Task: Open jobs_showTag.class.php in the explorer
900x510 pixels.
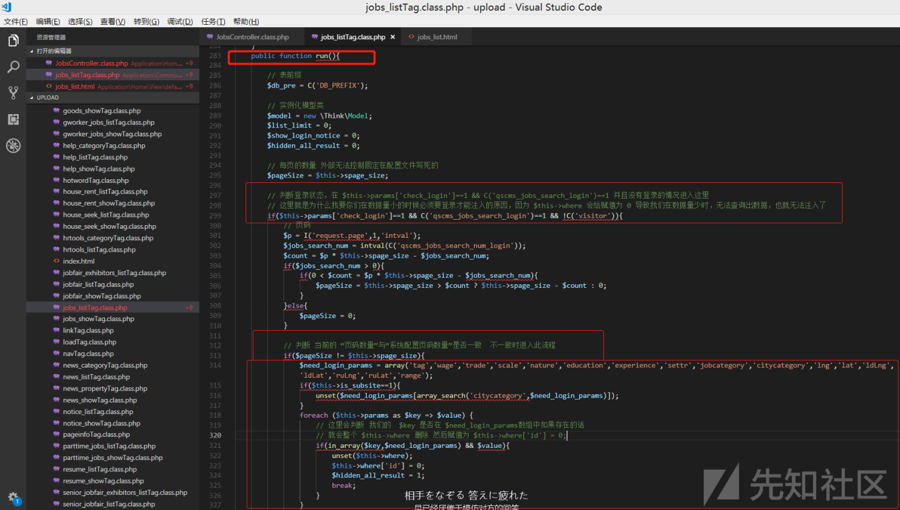Action: coord(98,319)
